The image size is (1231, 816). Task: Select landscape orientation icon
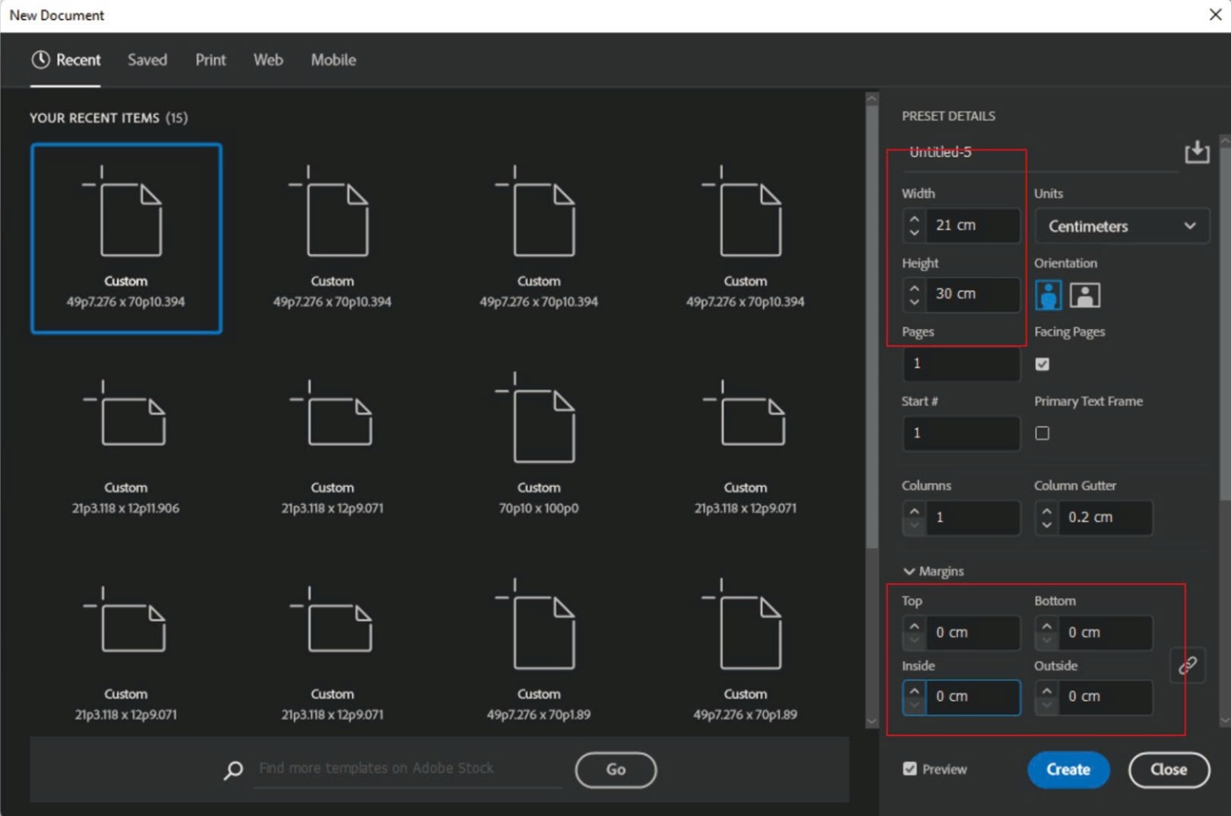1084,295
